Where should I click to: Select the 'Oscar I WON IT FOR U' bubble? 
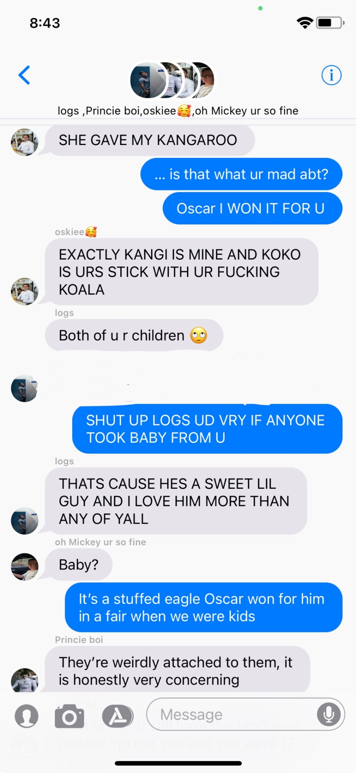tap(252, 208)
